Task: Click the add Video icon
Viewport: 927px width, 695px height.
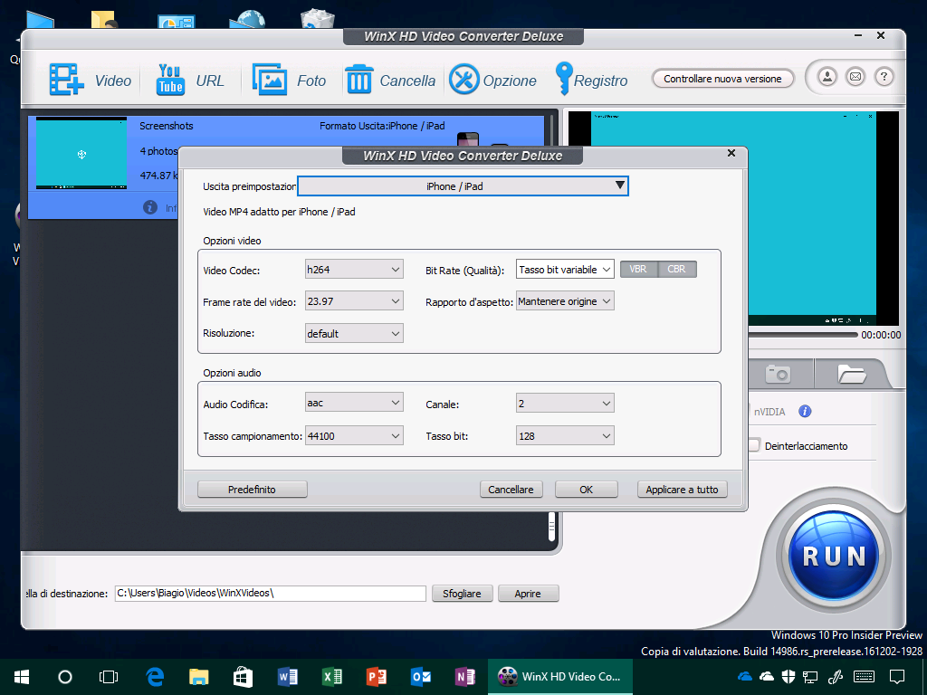Action: 66,80
